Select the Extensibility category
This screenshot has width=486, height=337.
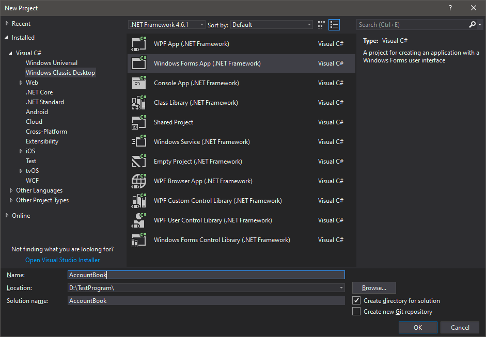click(x=42, y=141)
